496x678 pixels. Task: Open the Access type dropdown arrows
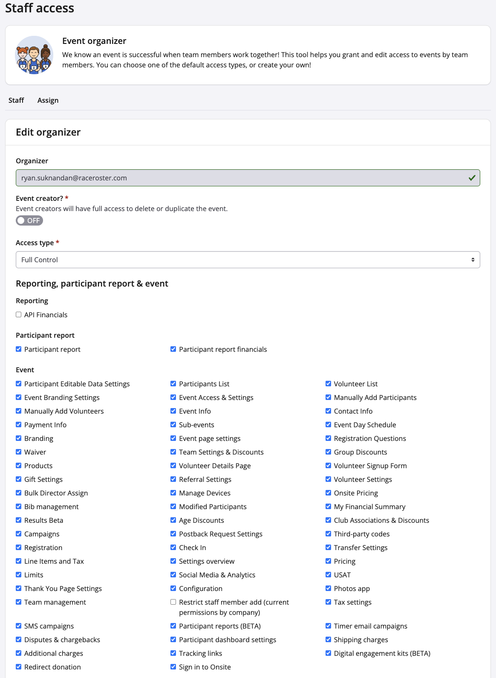point(473,260)
